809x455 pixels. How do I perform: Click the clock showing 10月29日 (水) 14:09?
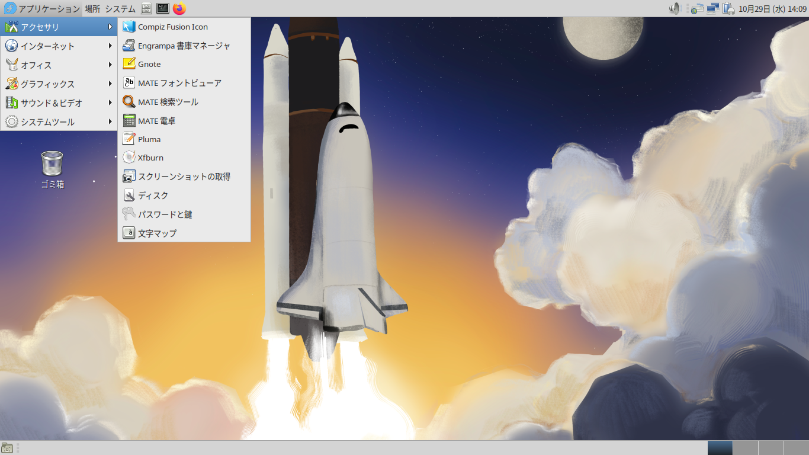point(772,8)
